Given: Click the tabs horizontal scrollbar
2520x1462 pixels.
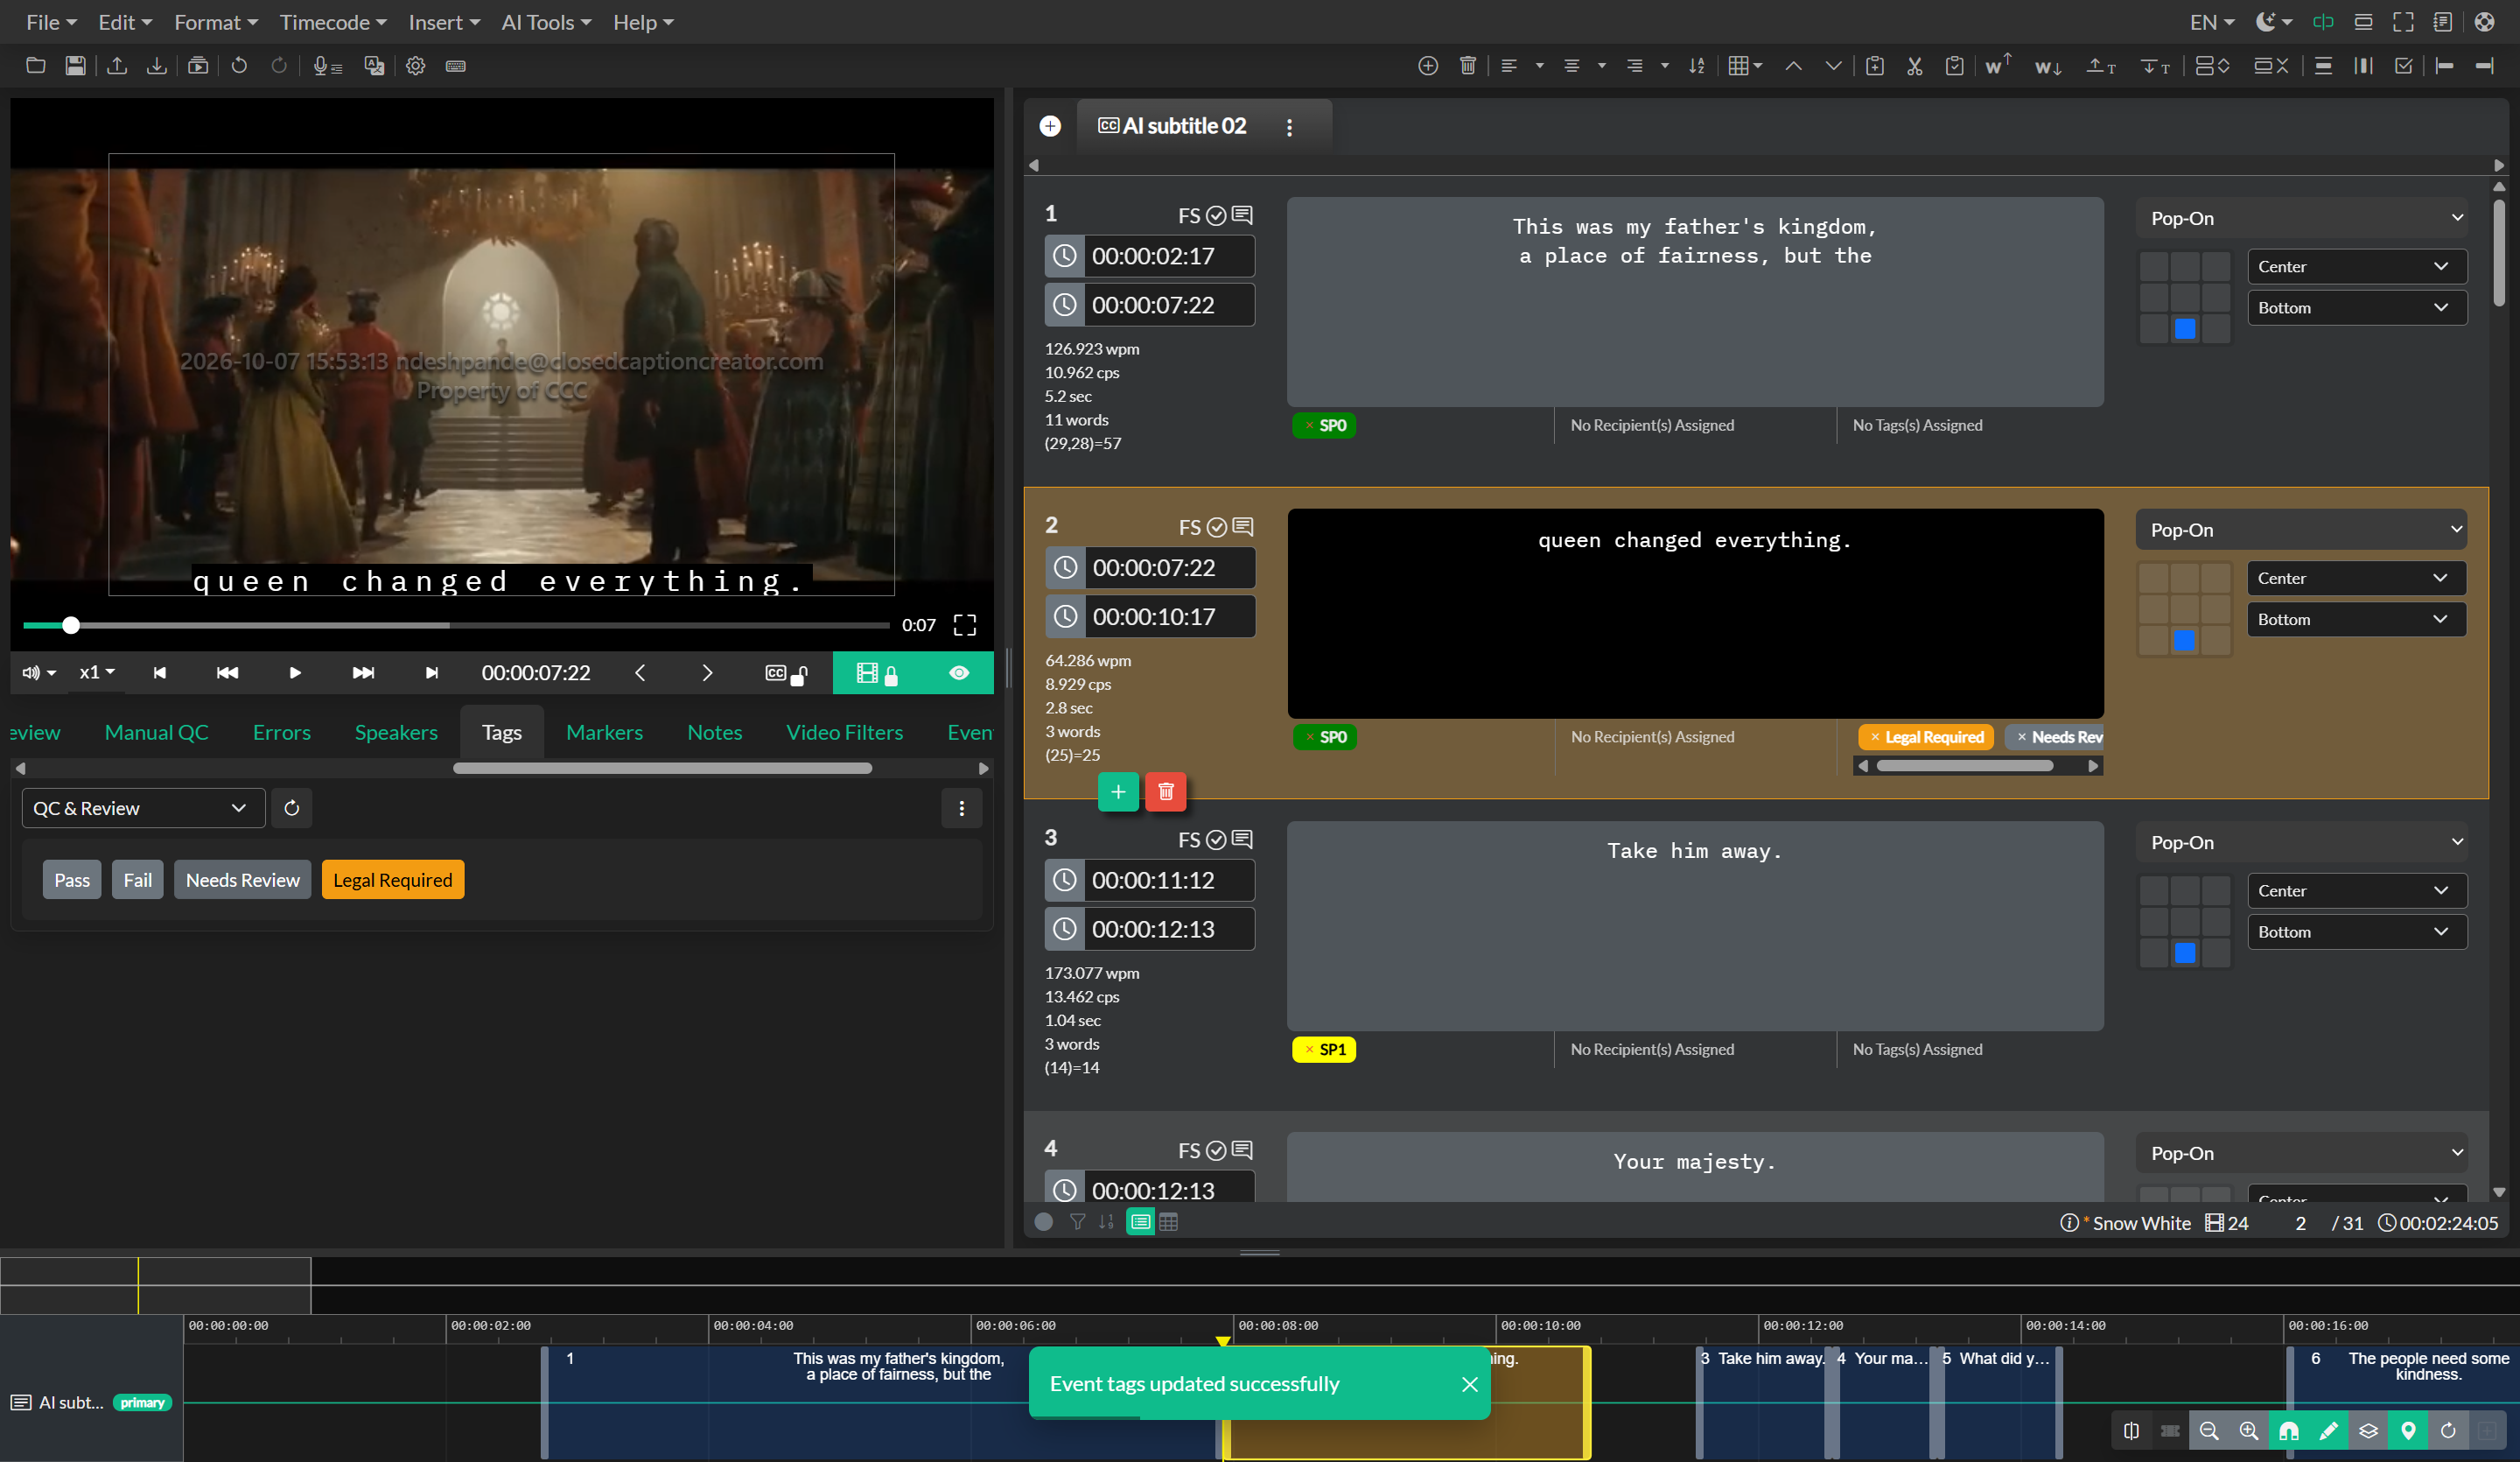Looking at the screenshot, I should 662,769.
